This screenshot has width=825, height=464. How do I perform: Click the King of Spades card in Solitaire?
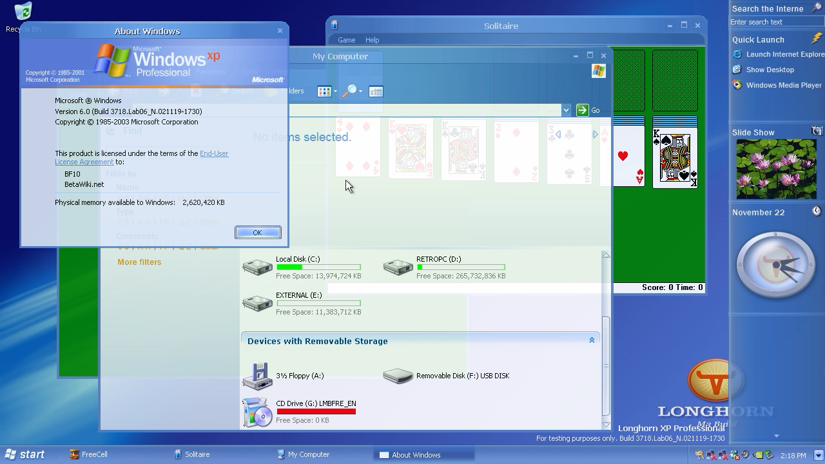click(x=675, y=158)
